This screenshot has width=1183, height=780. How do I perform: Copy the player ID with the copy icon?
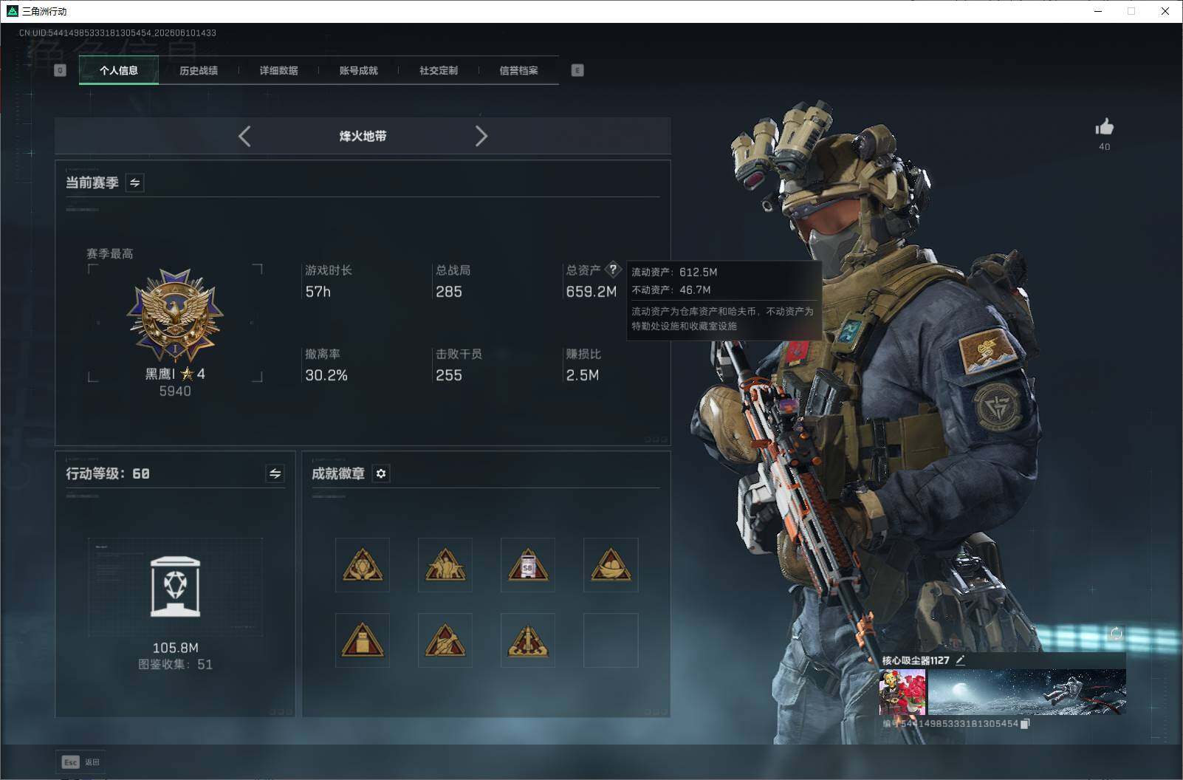click(1025, 724)
